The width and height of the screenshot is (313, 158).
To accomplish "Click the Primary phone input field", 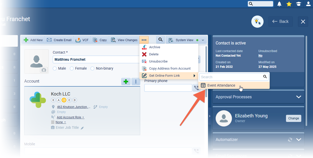I will click(168, 88).
